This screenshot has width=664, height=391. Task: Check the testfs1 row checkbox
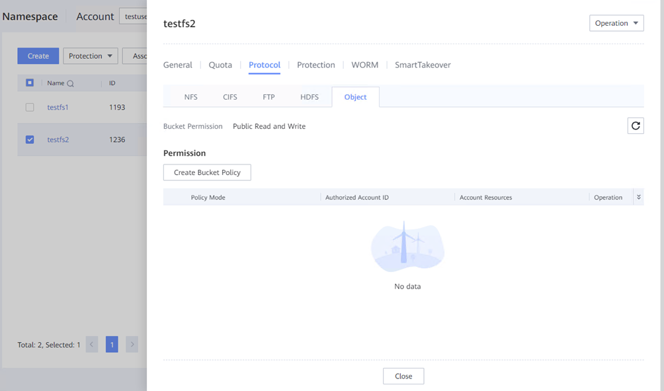(30, 107)
